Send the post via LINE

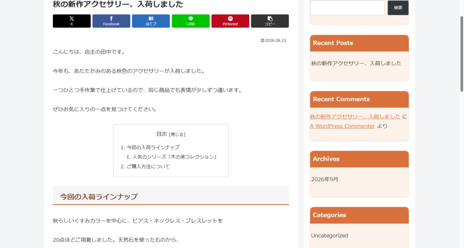(x=191, y=21)
